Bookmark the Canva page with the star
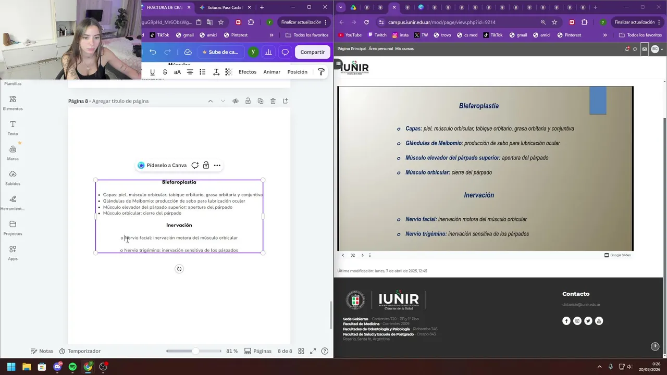This screenshot has height=375, width=667. (x=221, y=22)
